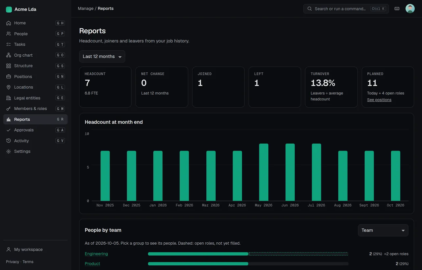This screenshot has height=270, width=422.
Task: Click the Nov 2025 headcount bar
Action: tap(105, 176)
